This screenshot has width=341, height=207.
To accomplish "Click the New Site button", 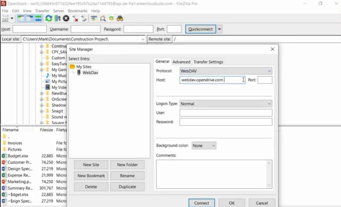I will (91, 165).
